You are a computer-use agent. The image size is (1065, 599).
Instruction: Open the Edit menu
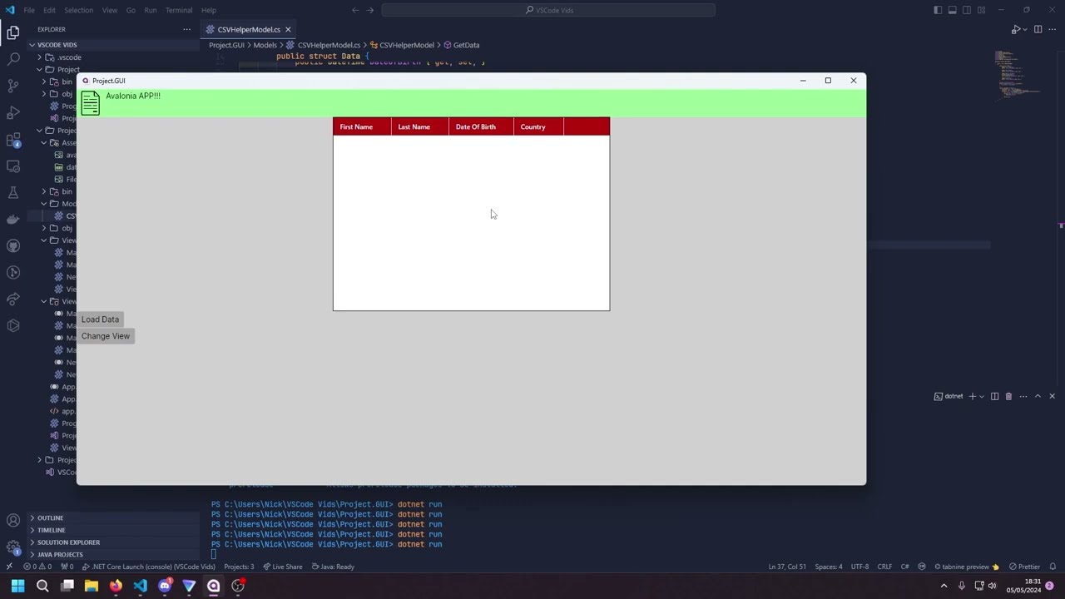(49, 10)
